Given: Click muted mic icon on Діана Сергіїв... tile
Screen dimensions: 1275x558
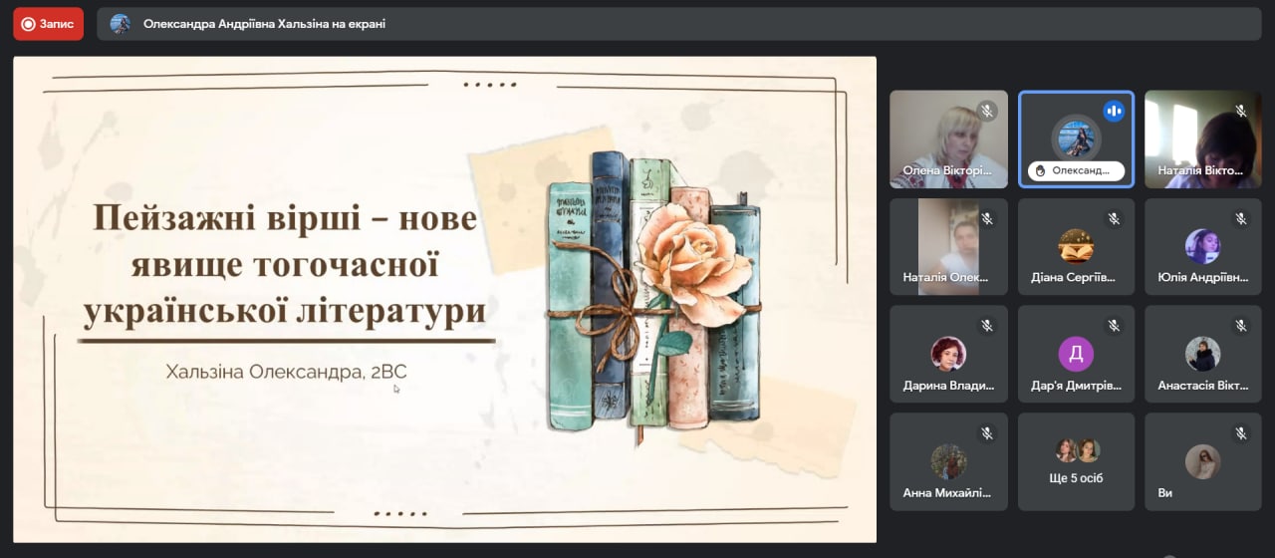Looking at the screenshot, I should 1114,218.
